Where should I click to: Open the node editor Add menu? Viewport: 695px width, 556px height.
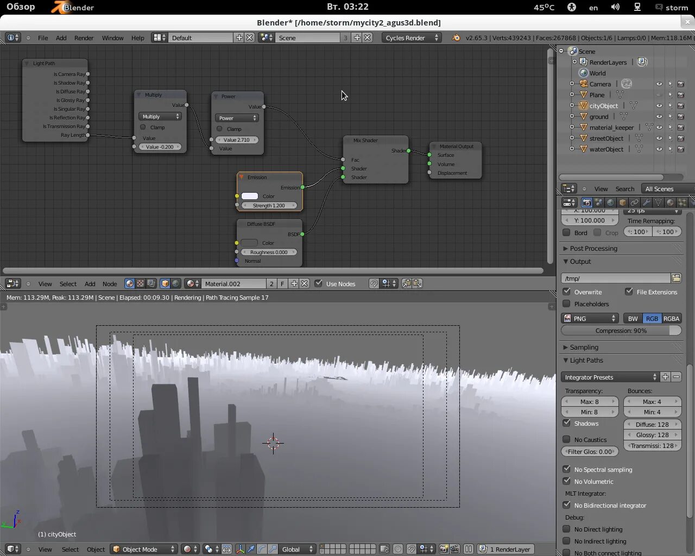(x=90, y=284)
